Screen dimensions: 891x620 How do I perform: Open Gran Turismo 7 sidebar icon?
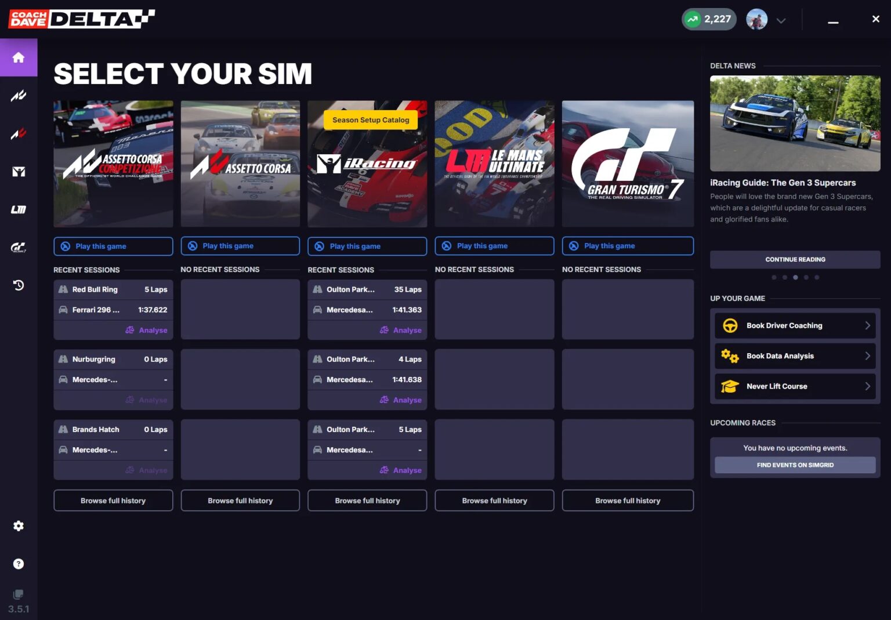pyautogui.click(x=19, y=248)
